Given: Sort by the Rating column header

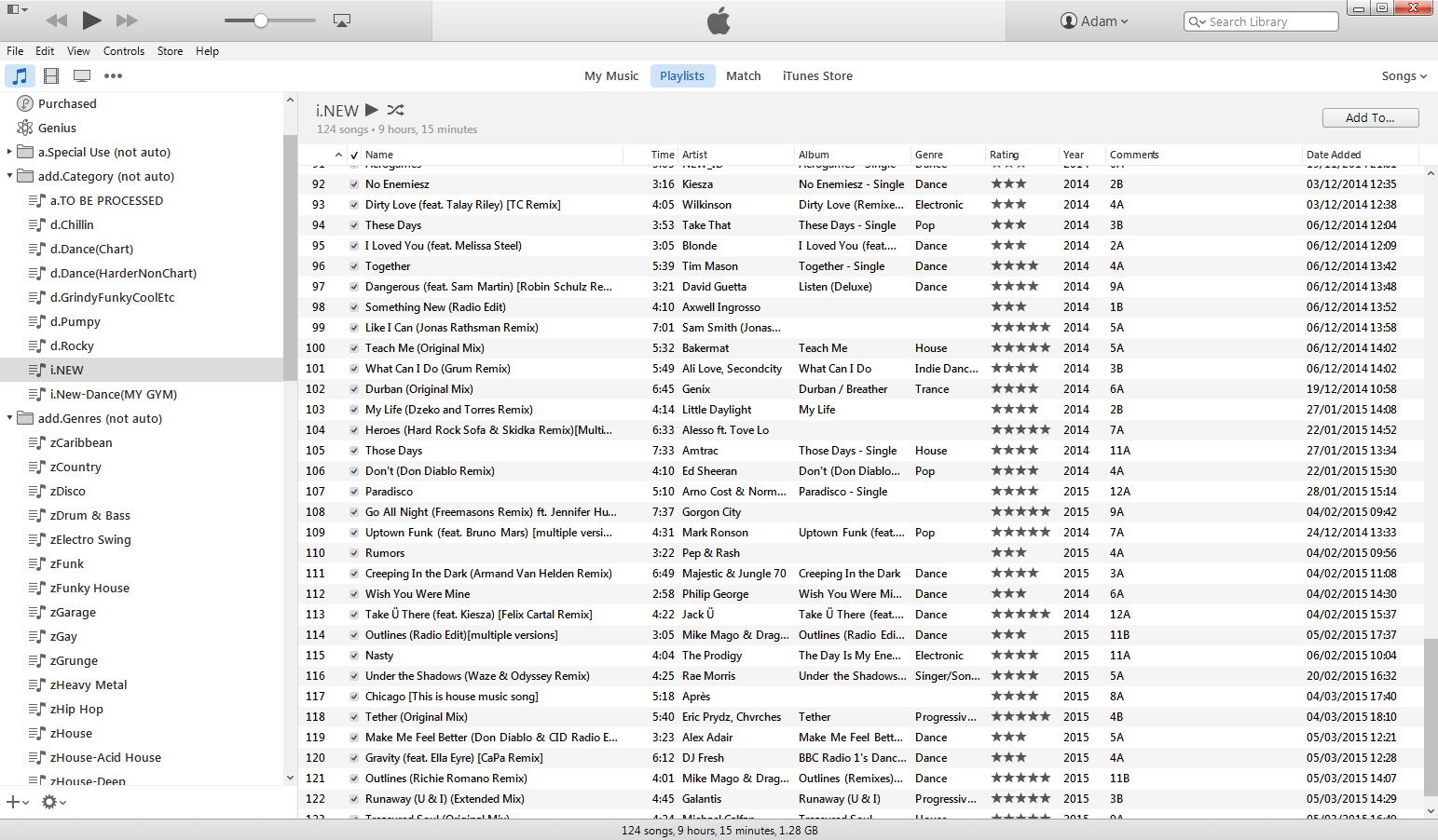Looking at the screenshot, I should 1022,155.
